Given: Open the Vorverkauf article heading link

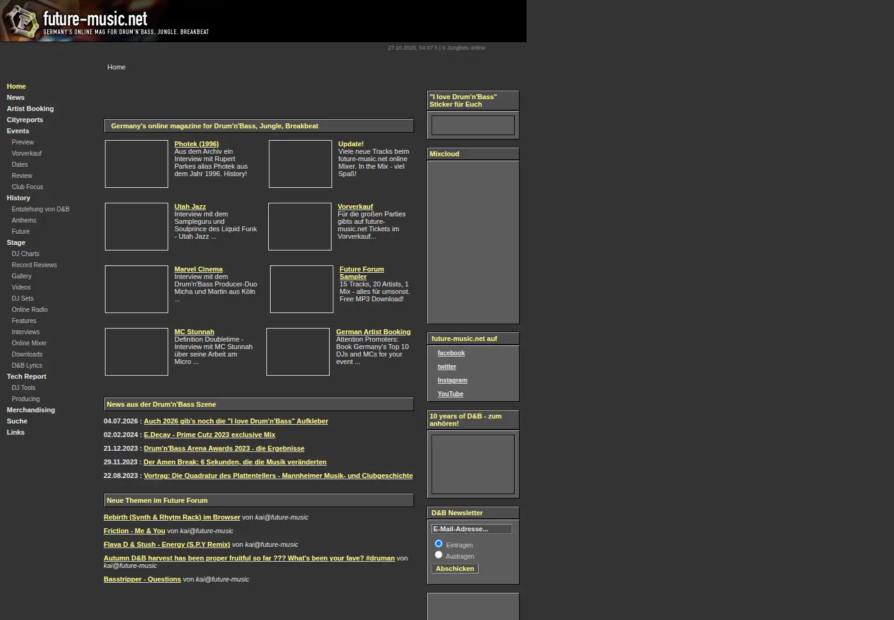Looking at the screenshot, I should (355, 206).
